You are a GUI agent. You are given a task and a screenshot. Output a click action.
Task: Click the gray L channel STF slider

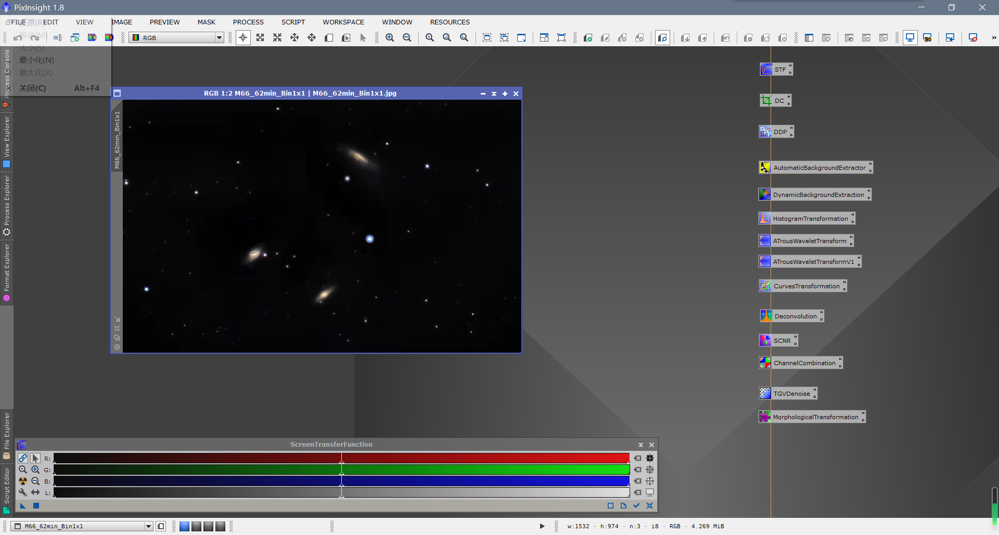pyautogui.click(x=341, y=492)
